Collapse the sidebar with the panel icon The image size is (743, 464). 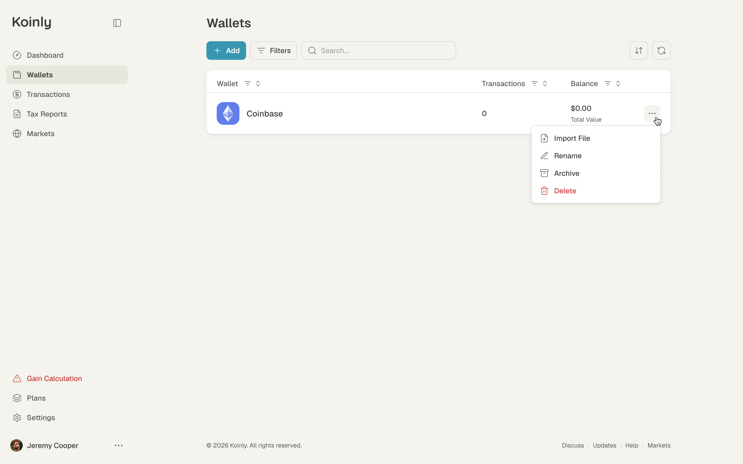tap(117, 23)
